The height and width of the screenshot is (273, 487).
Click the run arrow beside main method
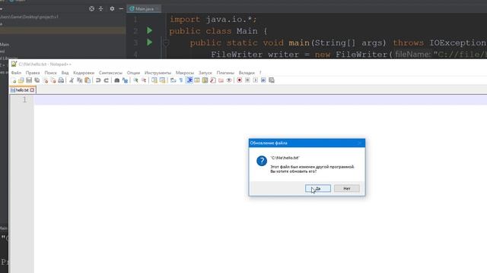150,42
